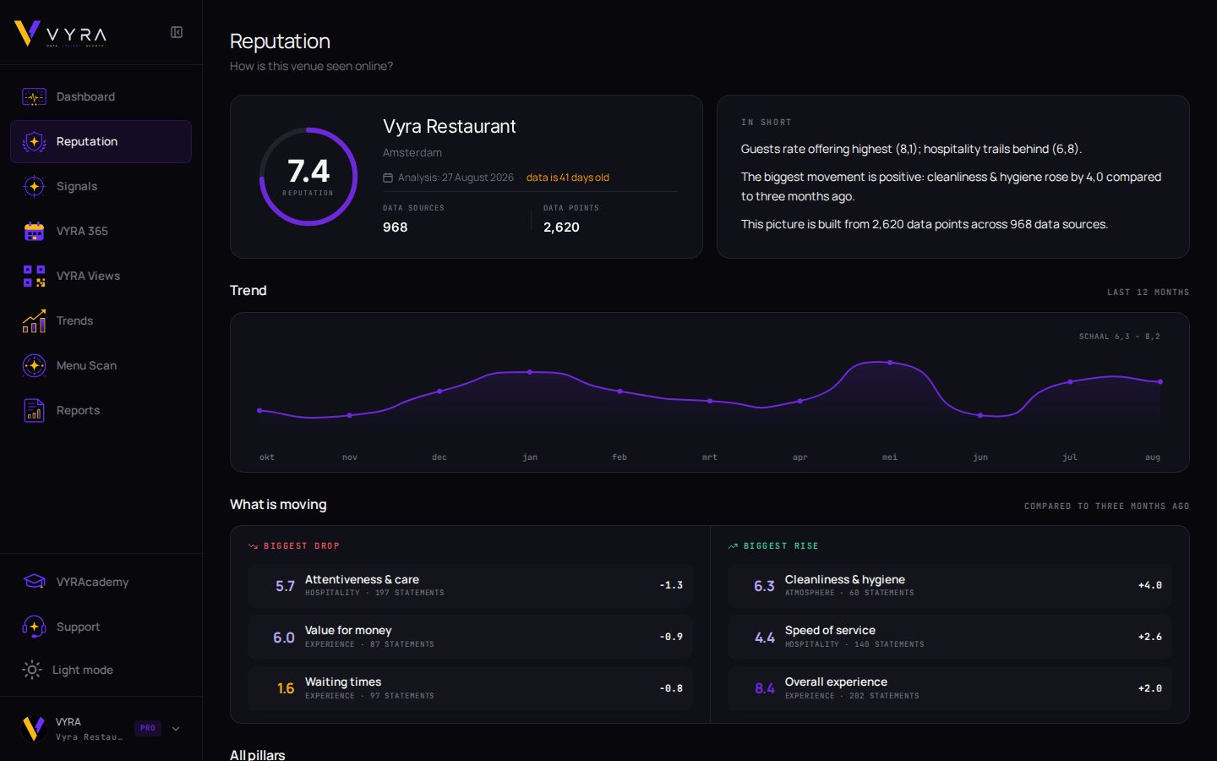Click the VYRAcademy graduation cap icon

point(34,582)
